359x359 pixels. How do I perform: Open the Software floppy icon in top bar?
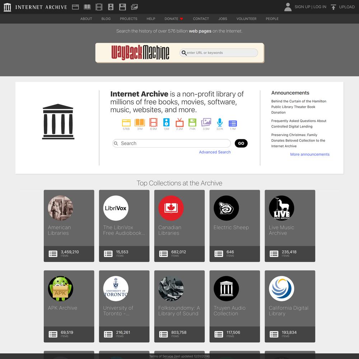click(122, 7)
